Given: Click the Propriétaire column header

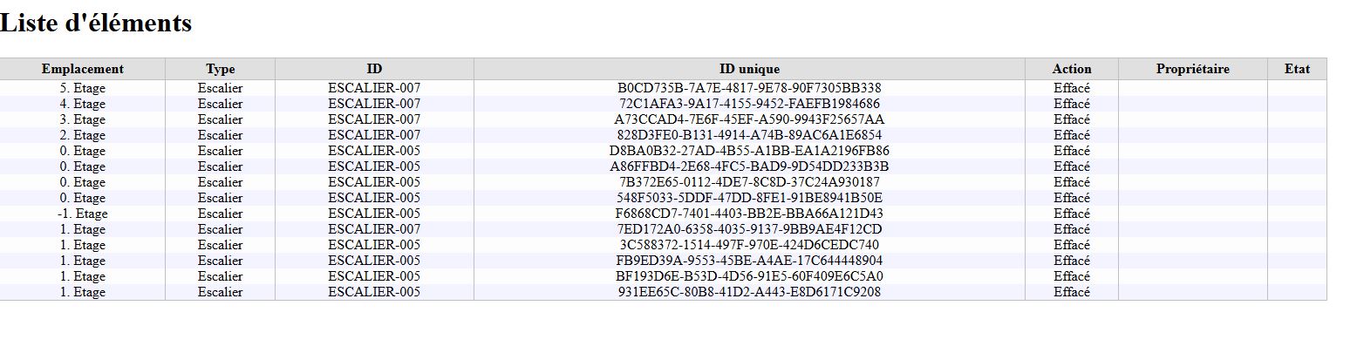Looking at the screenshot, I should click(x=1193, y=69).
